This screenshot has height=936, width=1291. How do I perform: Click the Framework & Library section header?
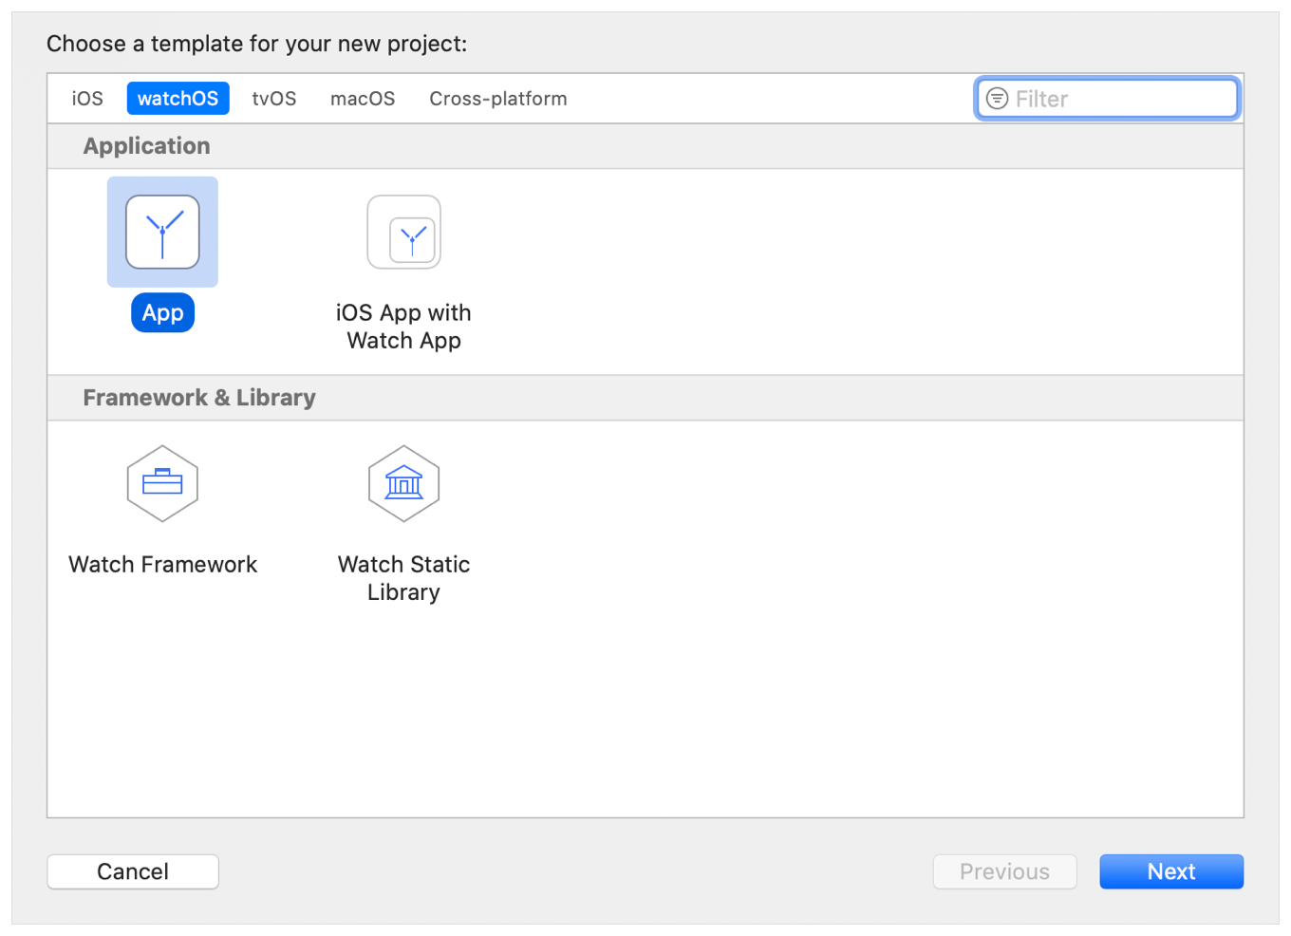pyautogui.click(x=199, y=398)
